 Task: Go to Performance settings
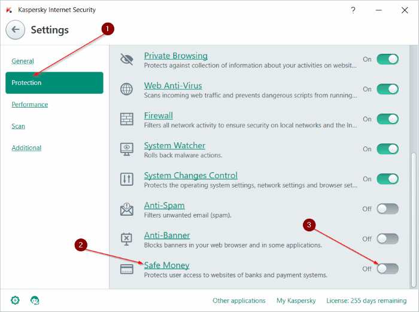30,105
